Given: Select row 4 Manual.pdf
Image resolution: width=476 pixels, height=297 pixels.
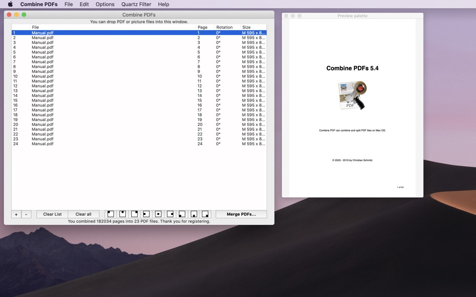Looking at the screenshot, I should pyautogui.click(x=139, y=47).
